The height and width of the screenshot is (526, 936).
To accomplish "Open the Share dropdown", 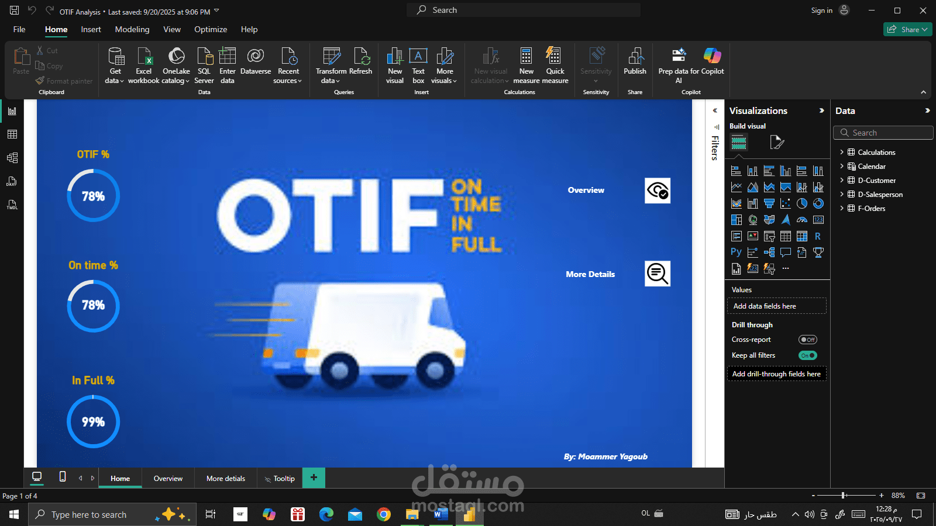I will [907, 29].
